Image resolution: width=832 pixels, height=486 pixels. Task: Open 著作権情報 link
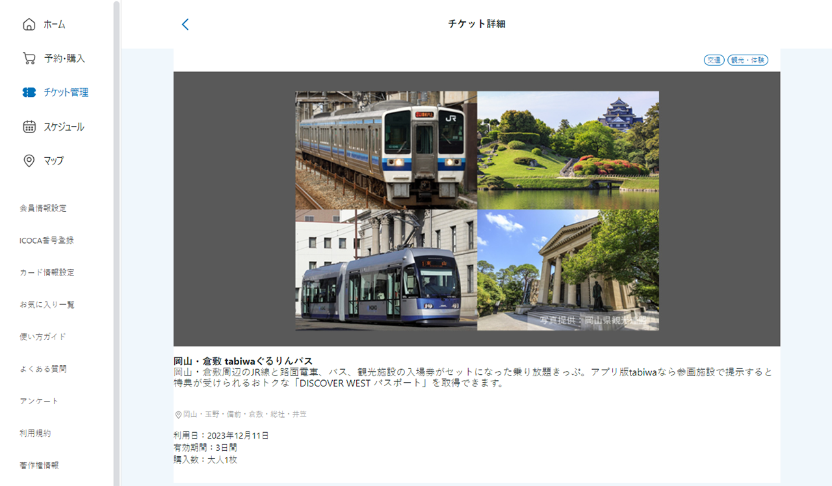pos(39,465)
